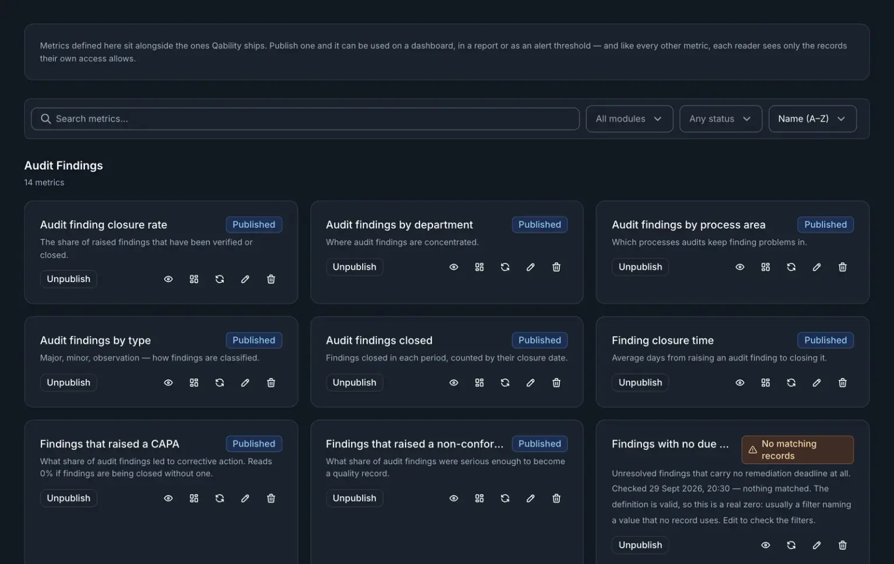Open the All modules dropdown
The height and width of the screenshot is (564, 894).
pos(629,119)
